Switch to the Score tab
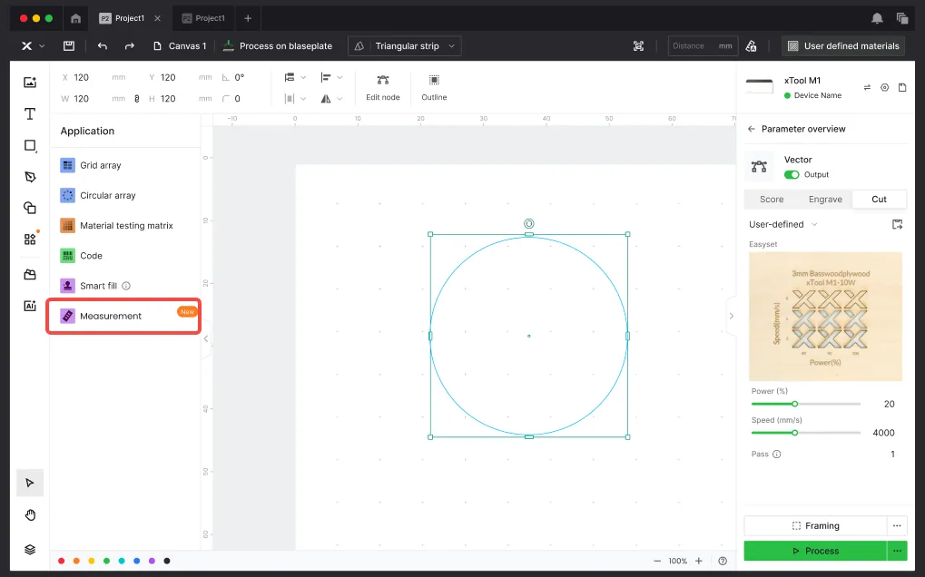The width and height of the screenshot is (925, 577). coord(772,200)
